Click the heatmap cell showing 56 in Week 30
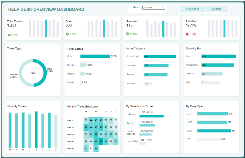This screenshot has width=245, height=158. (101, 142)
